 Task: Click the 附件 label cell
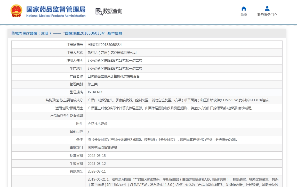(x=49, y=124)
